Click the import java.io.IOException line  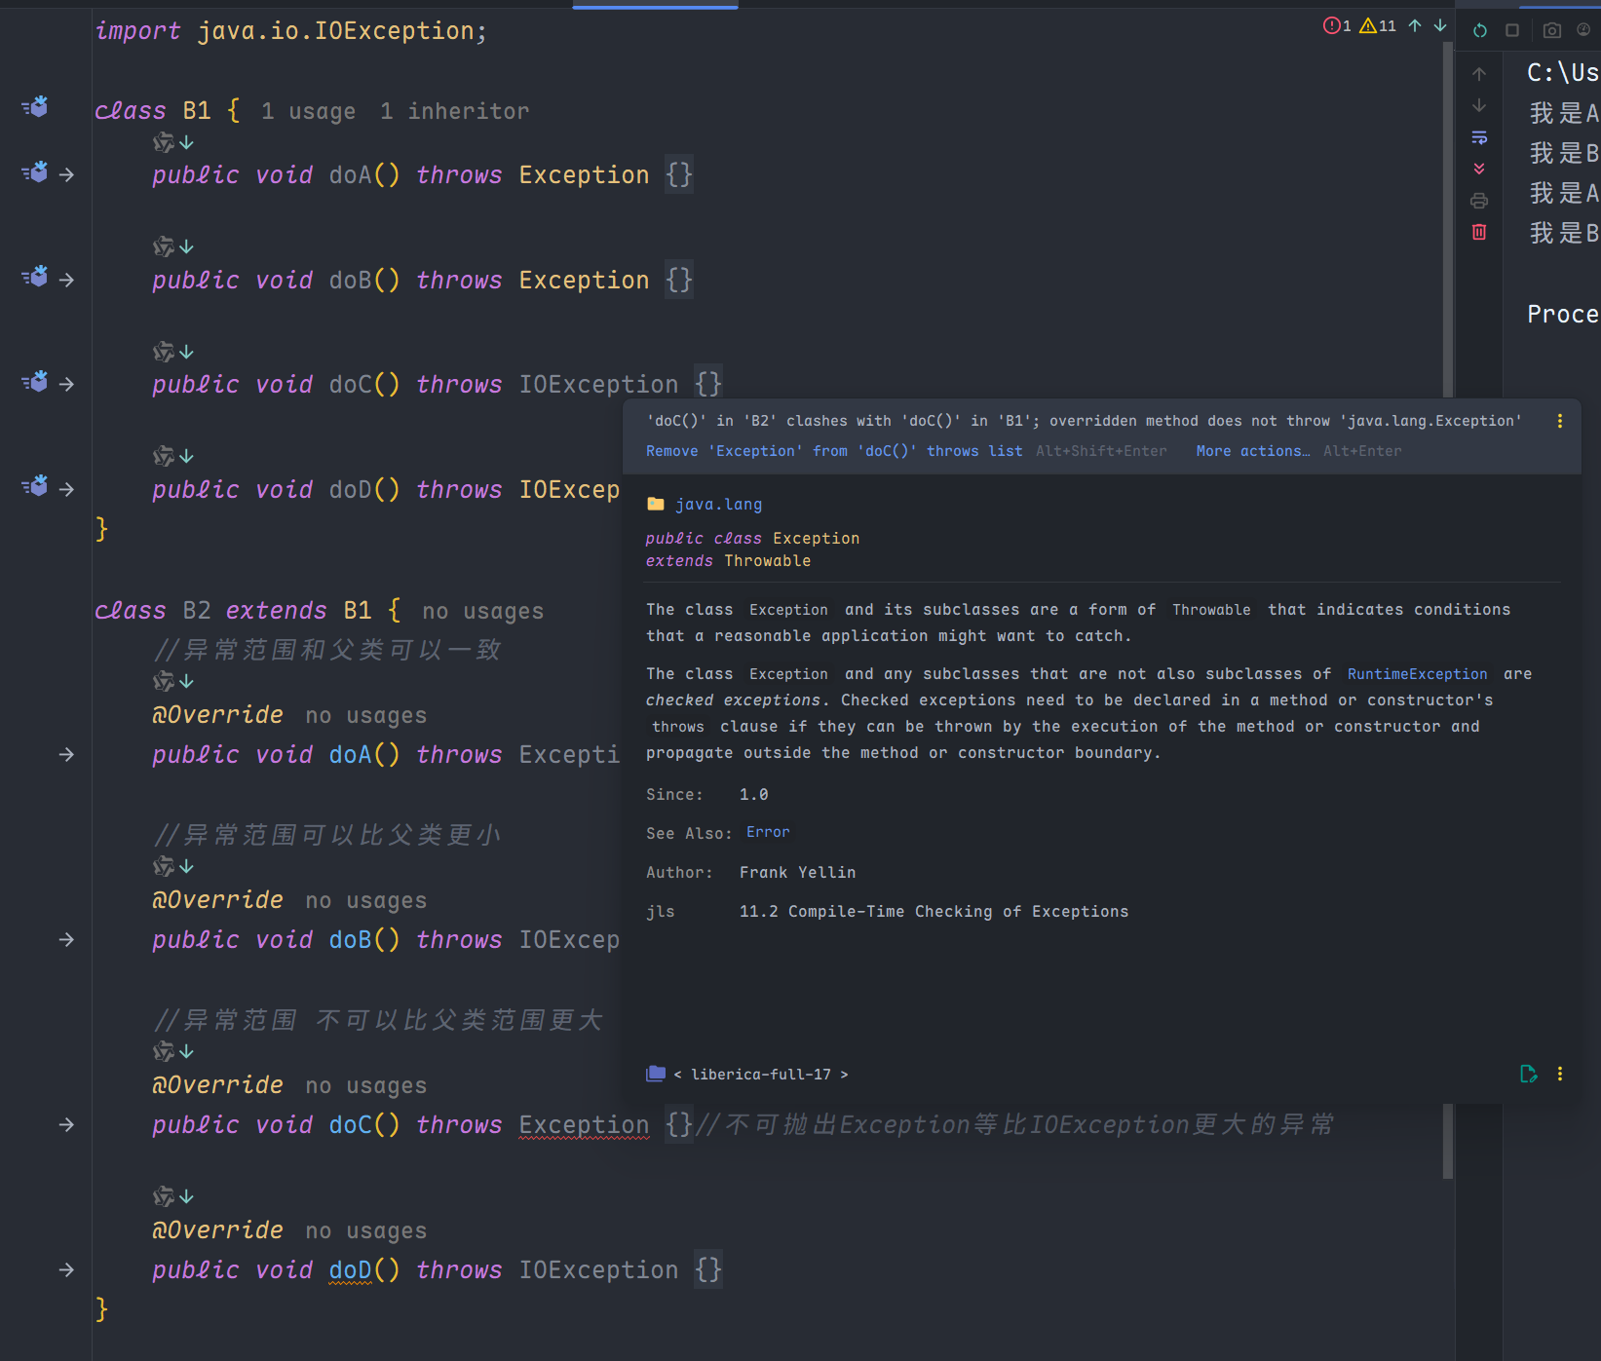[x=290, y=31]
